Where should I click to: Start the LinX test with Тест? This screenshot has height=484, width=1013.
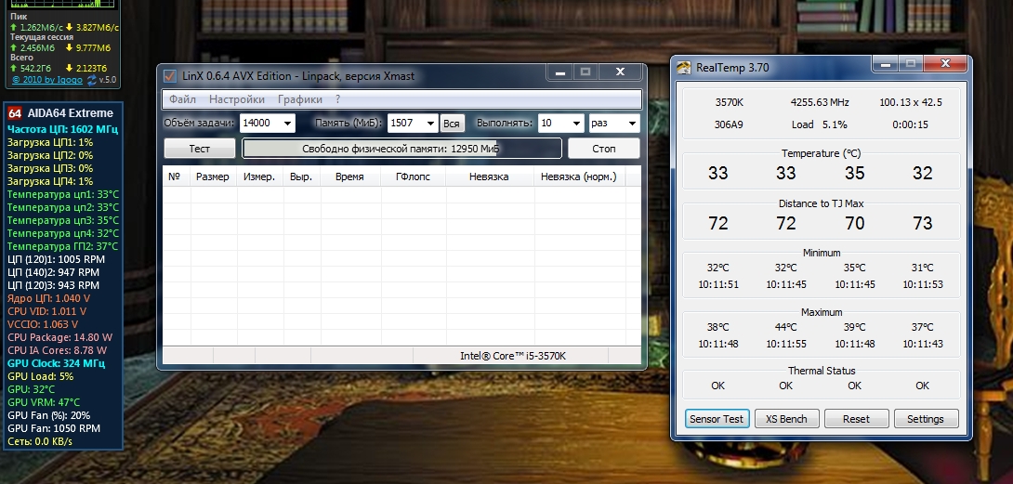(199, 148)
